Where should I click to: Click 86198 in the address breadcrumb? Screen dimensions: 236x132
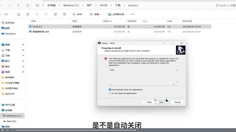(x=103, y=5)
